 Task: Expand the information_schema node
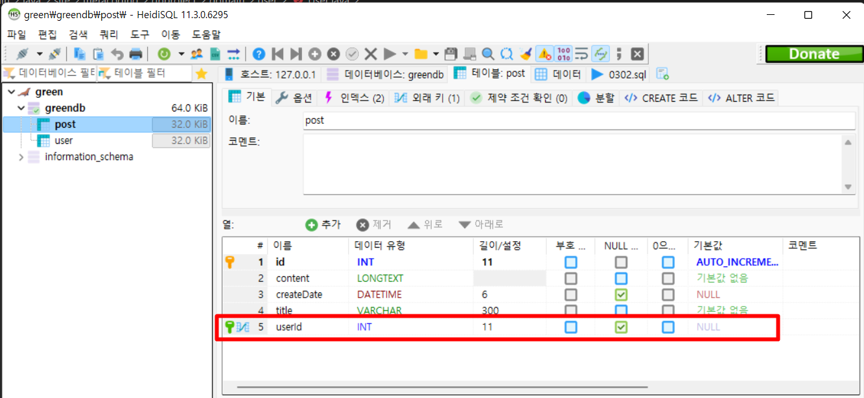[21, 157]
